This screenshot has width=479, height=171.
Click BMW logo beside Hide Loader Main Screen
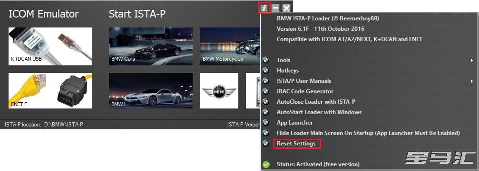pyautogui.click(x=266, y=133)
